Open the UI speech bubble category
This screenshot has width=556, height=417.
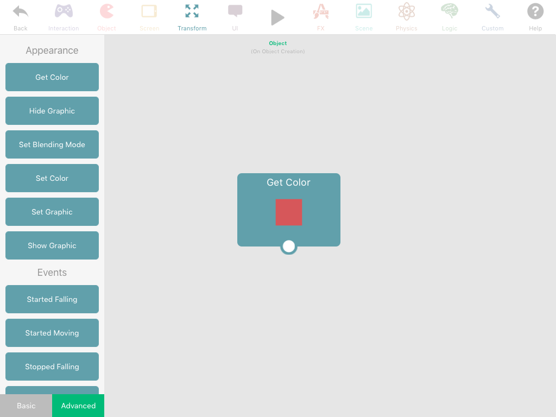(x=235, y=12)
